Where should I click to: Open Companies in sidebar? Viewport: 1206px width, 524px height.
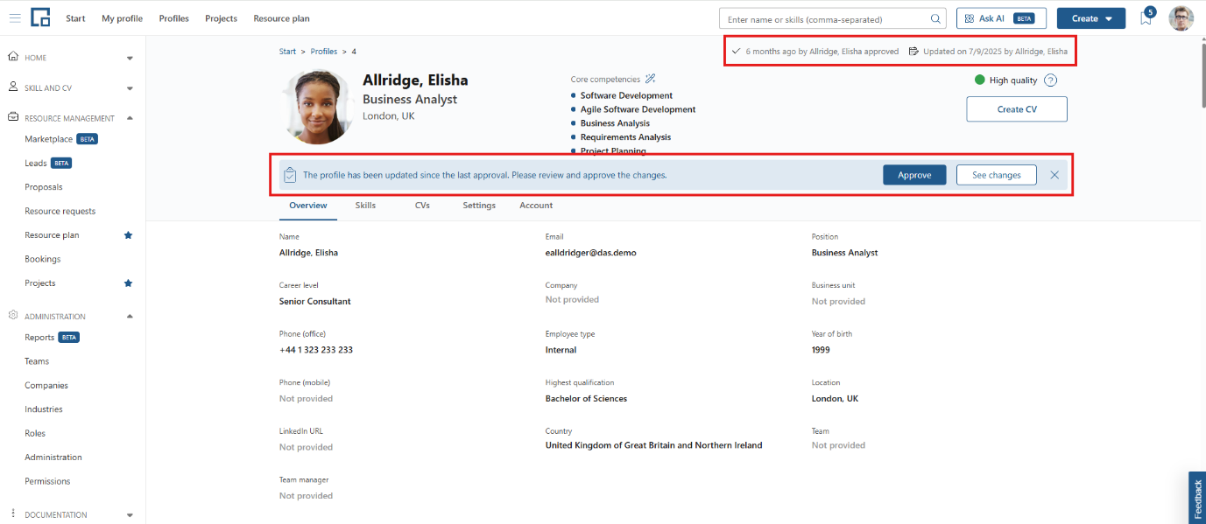tap(46, 385)
